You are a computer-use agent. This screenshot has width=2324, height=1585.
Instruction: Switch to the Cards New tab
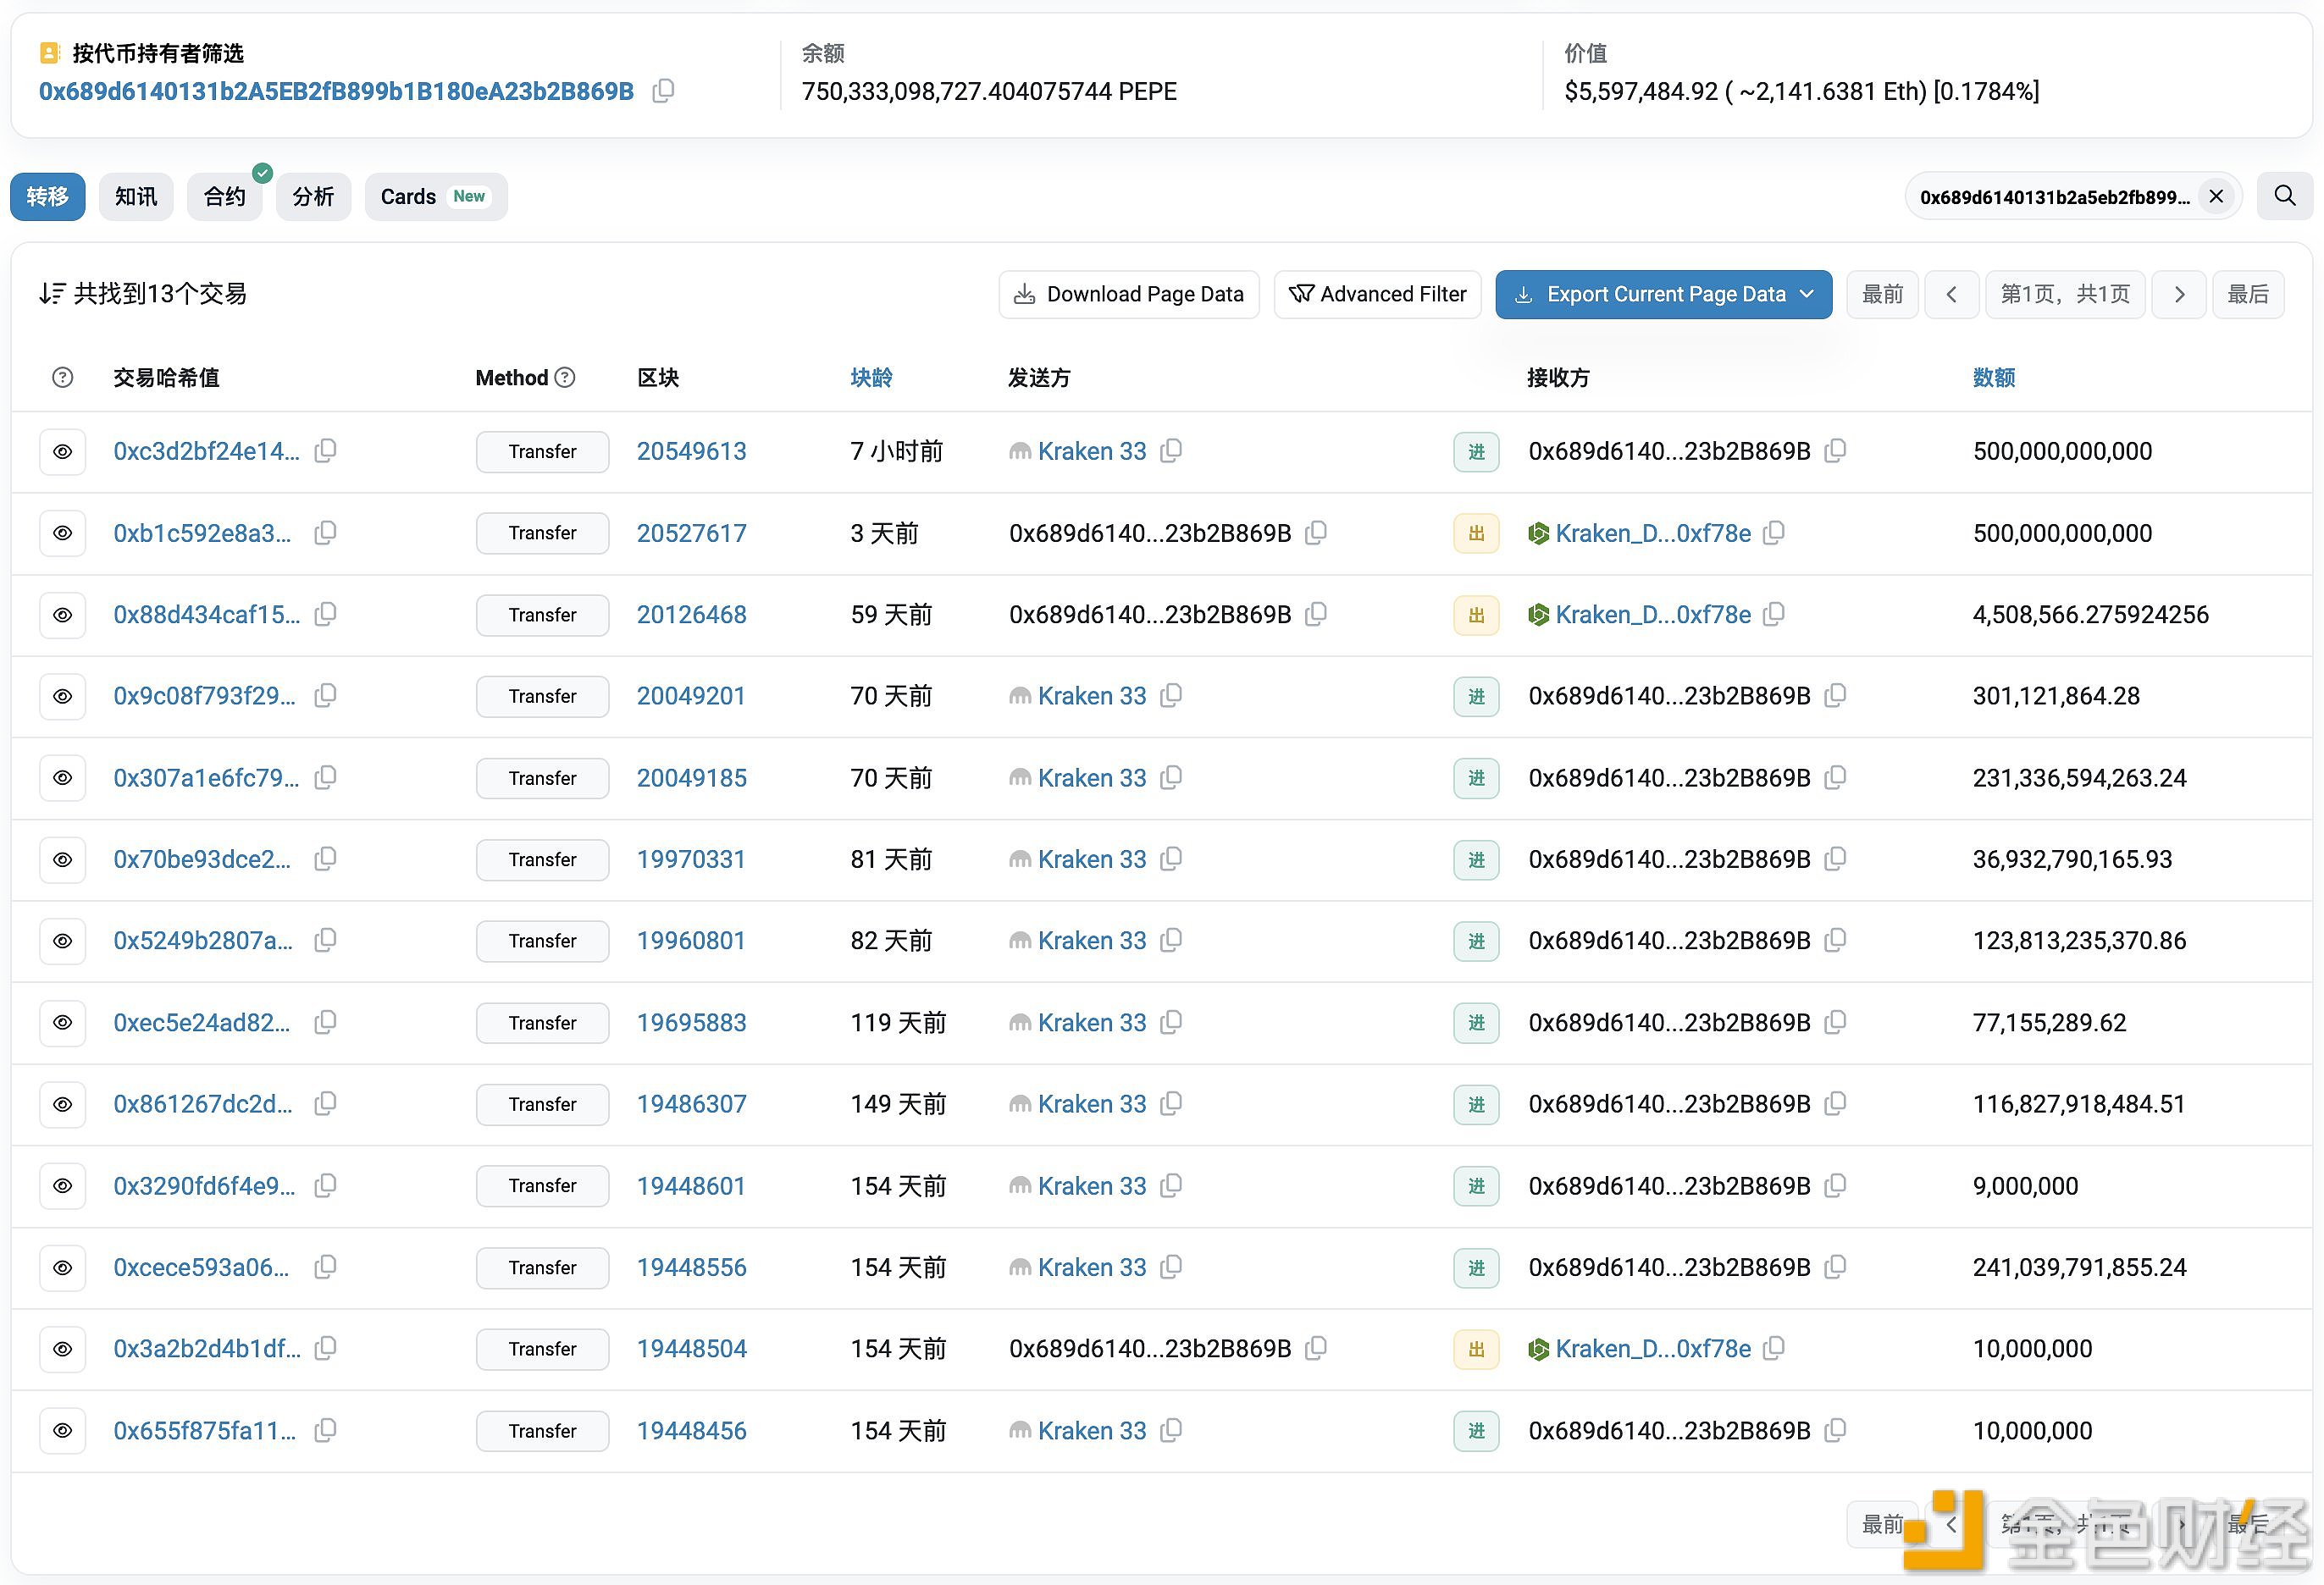pyautogui.click(x=436, y=196)
